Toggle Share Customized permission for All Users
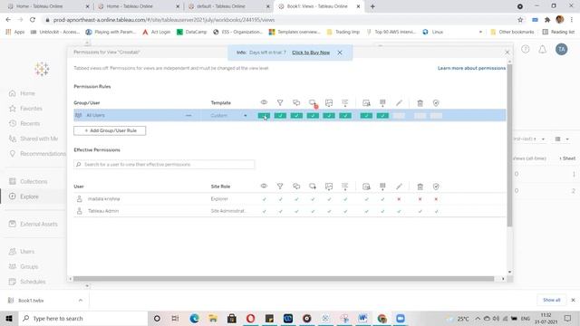Screen dimensions: 580x326 pyautogui.click(x=366, y=116)
